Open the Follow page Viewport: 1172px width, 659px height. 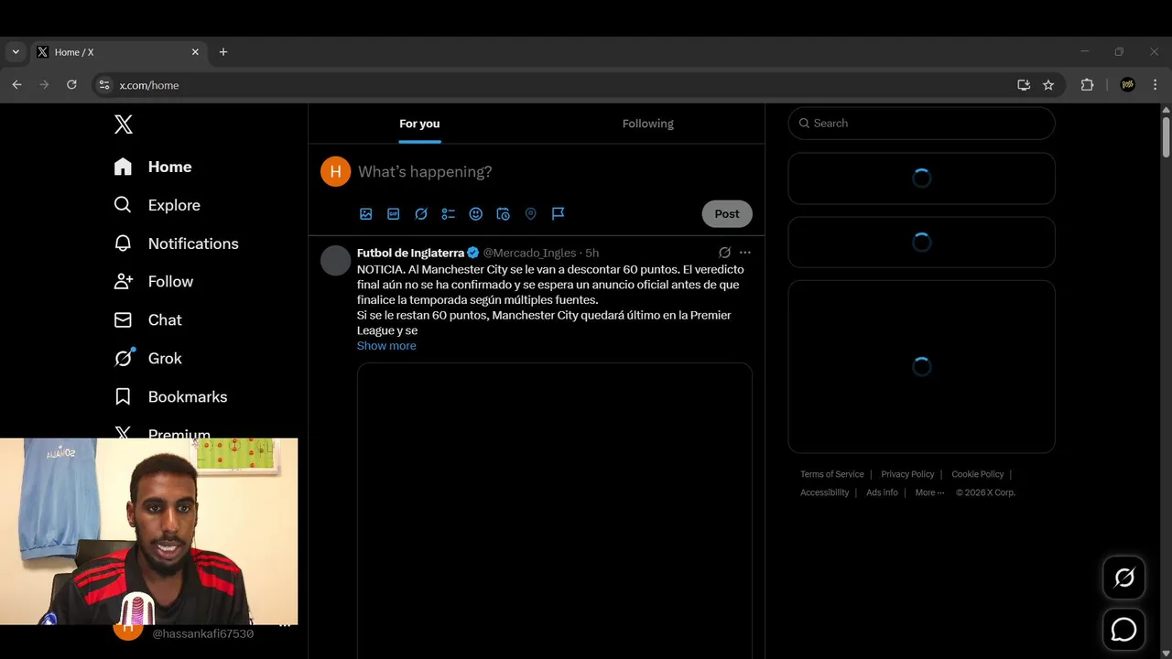click(x=154, y=282)
